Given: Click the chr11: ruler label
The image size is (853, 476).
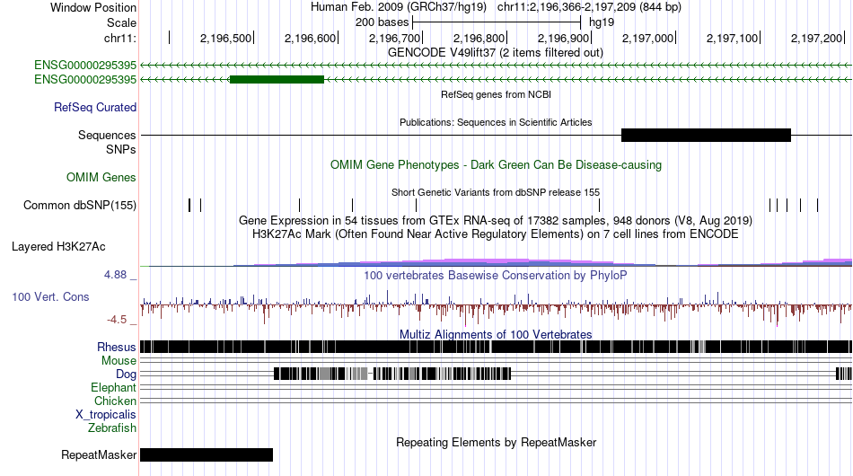Looking at the screenshot, I should tap(120, 38).
